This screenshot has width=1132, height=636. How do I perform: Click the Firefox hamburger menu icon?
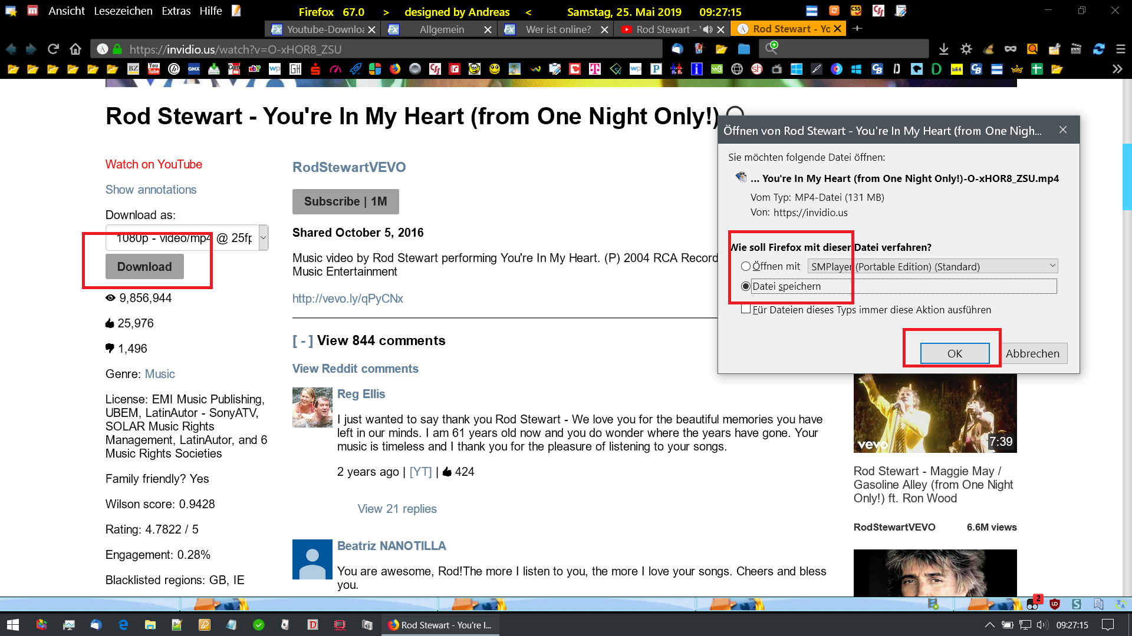(x=1120, y=49)
